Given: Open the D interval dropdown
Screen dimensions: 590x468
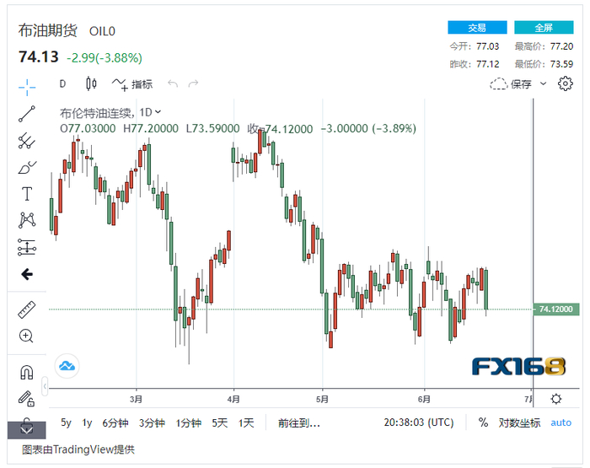Looking at the screenshot, I should tap(62, 83).
